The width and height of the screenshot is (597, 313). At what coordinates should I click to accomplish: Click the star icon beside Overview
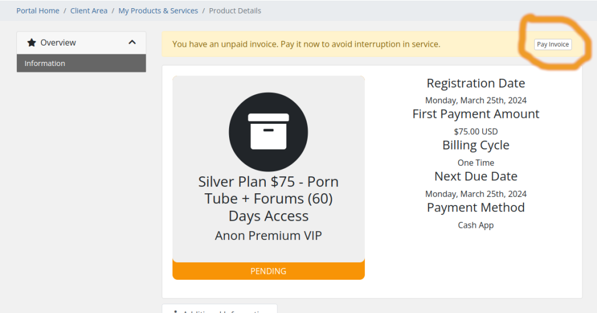[x=31, y=42]
